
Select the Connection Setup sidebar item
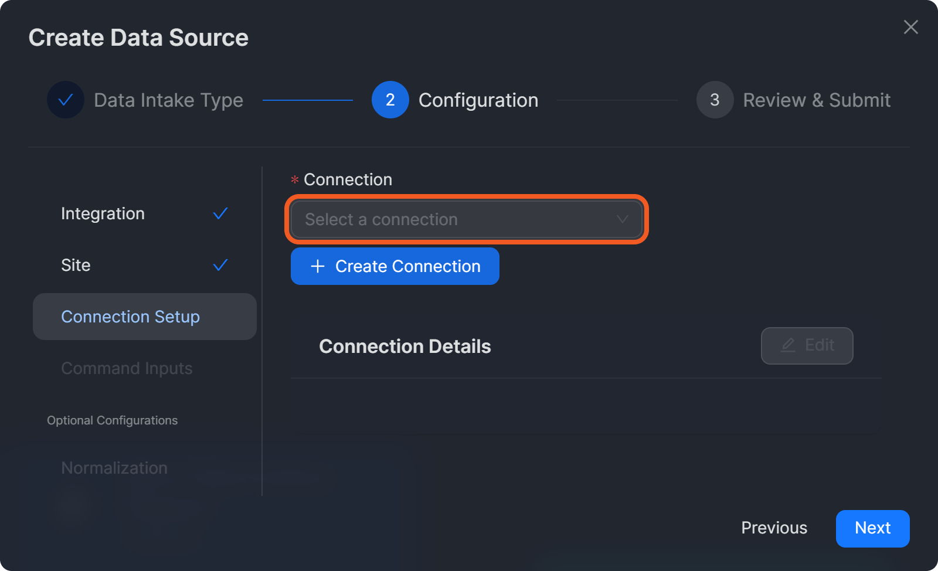131,317
